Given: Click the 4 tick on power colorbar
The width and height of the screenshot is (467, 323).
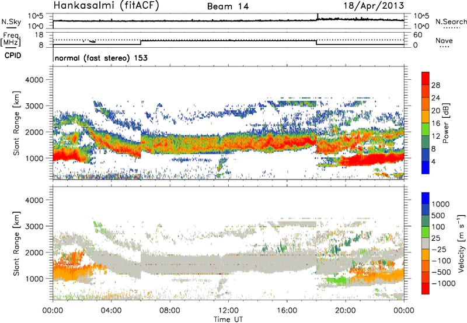Looking at the screenshot, I should [433, 161].
